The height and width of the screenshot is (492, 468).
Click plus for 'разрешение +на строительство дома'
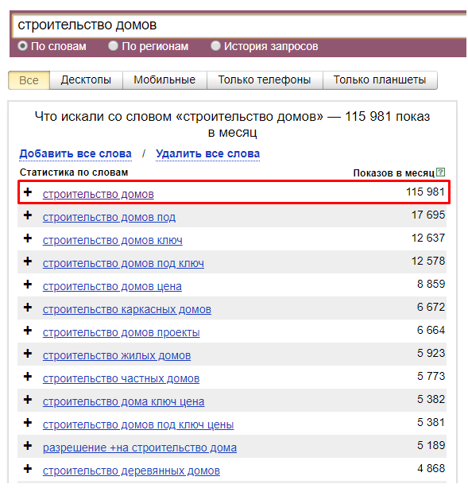point(28,446)
